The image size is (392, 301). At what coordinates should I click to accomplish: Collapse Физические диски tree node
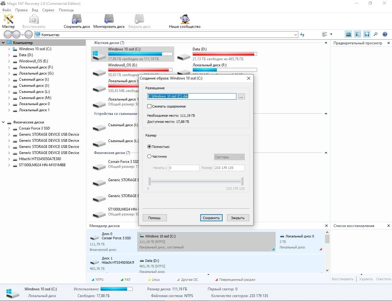click(x=3, y=122)
